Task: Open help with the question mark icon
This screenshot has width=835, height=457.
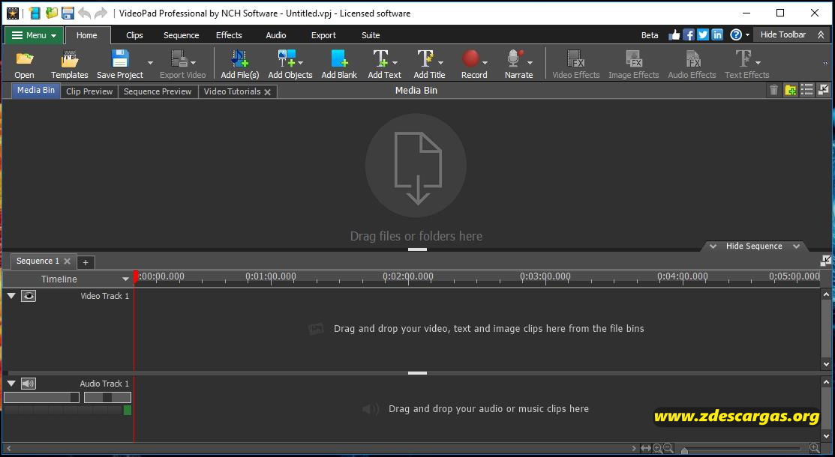Action: (736, 35)
